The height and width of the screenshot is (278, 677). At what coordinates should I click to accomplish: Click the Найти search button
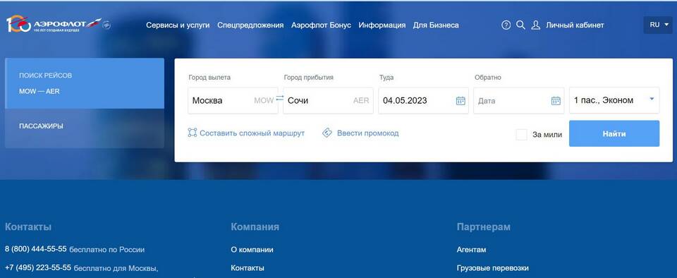click(x=614, y=133)
